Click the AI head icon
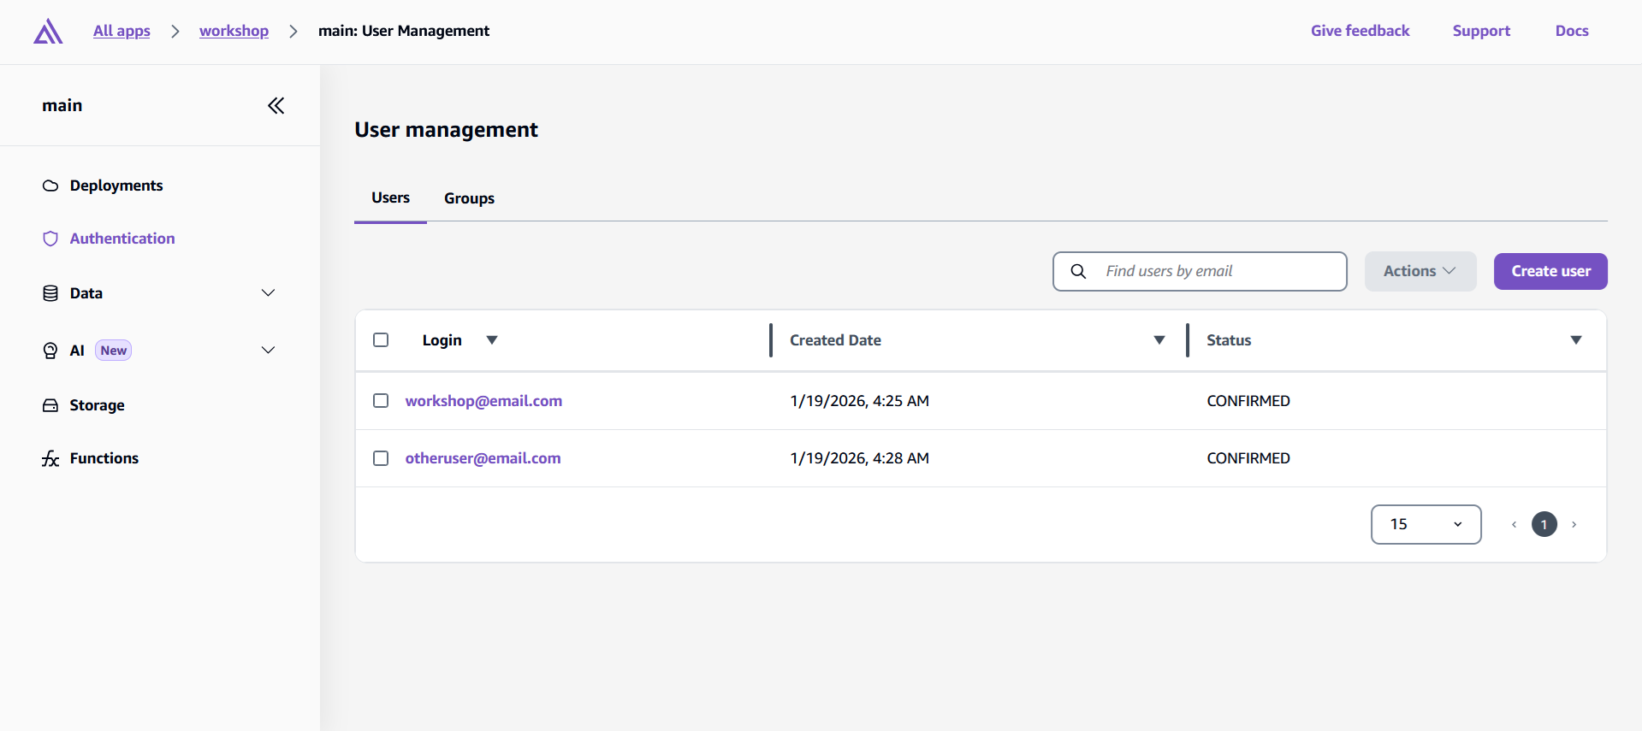This screenshot has width=1642, height=731. point(50,351)
